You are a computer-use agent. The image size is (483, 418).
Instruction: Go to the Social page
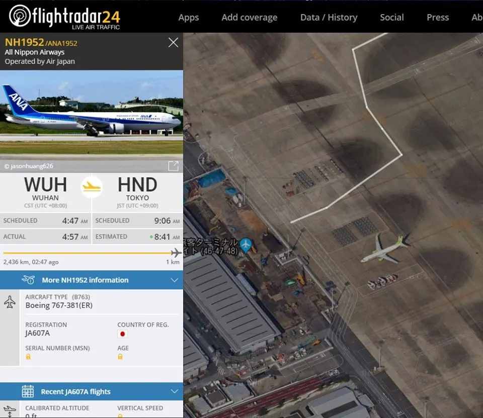point(392,18)
